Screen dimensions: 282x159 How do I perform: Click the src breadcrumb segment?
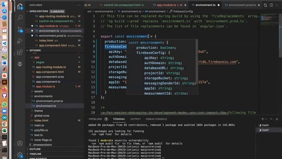pyautogui.click(x=89, y=11)
